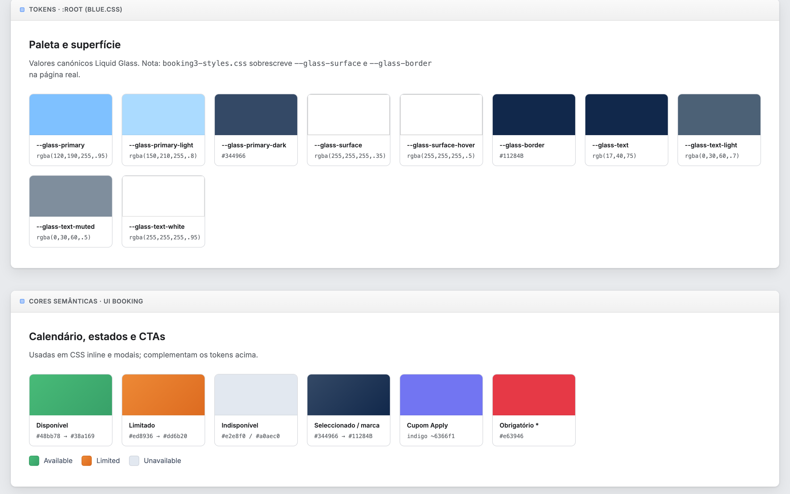Click the #ed8936 → #dd6b20 value
790x494 pixels.
point(158,436)
